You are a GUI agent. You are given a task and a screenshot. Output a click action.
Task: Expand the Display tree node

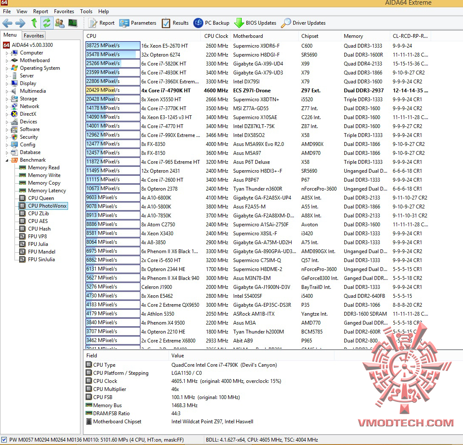pos(7,84)
